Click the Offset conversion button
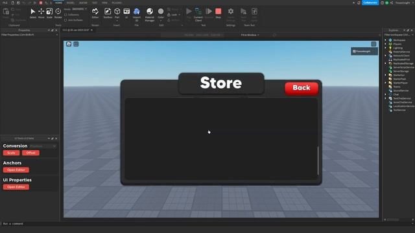The image size is (415, 233). click(x=30, y=153)
